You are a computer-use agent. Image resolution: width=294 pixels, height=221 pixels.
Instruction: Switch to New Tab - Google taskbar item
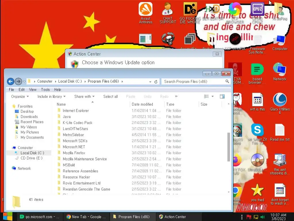[86, 217]
